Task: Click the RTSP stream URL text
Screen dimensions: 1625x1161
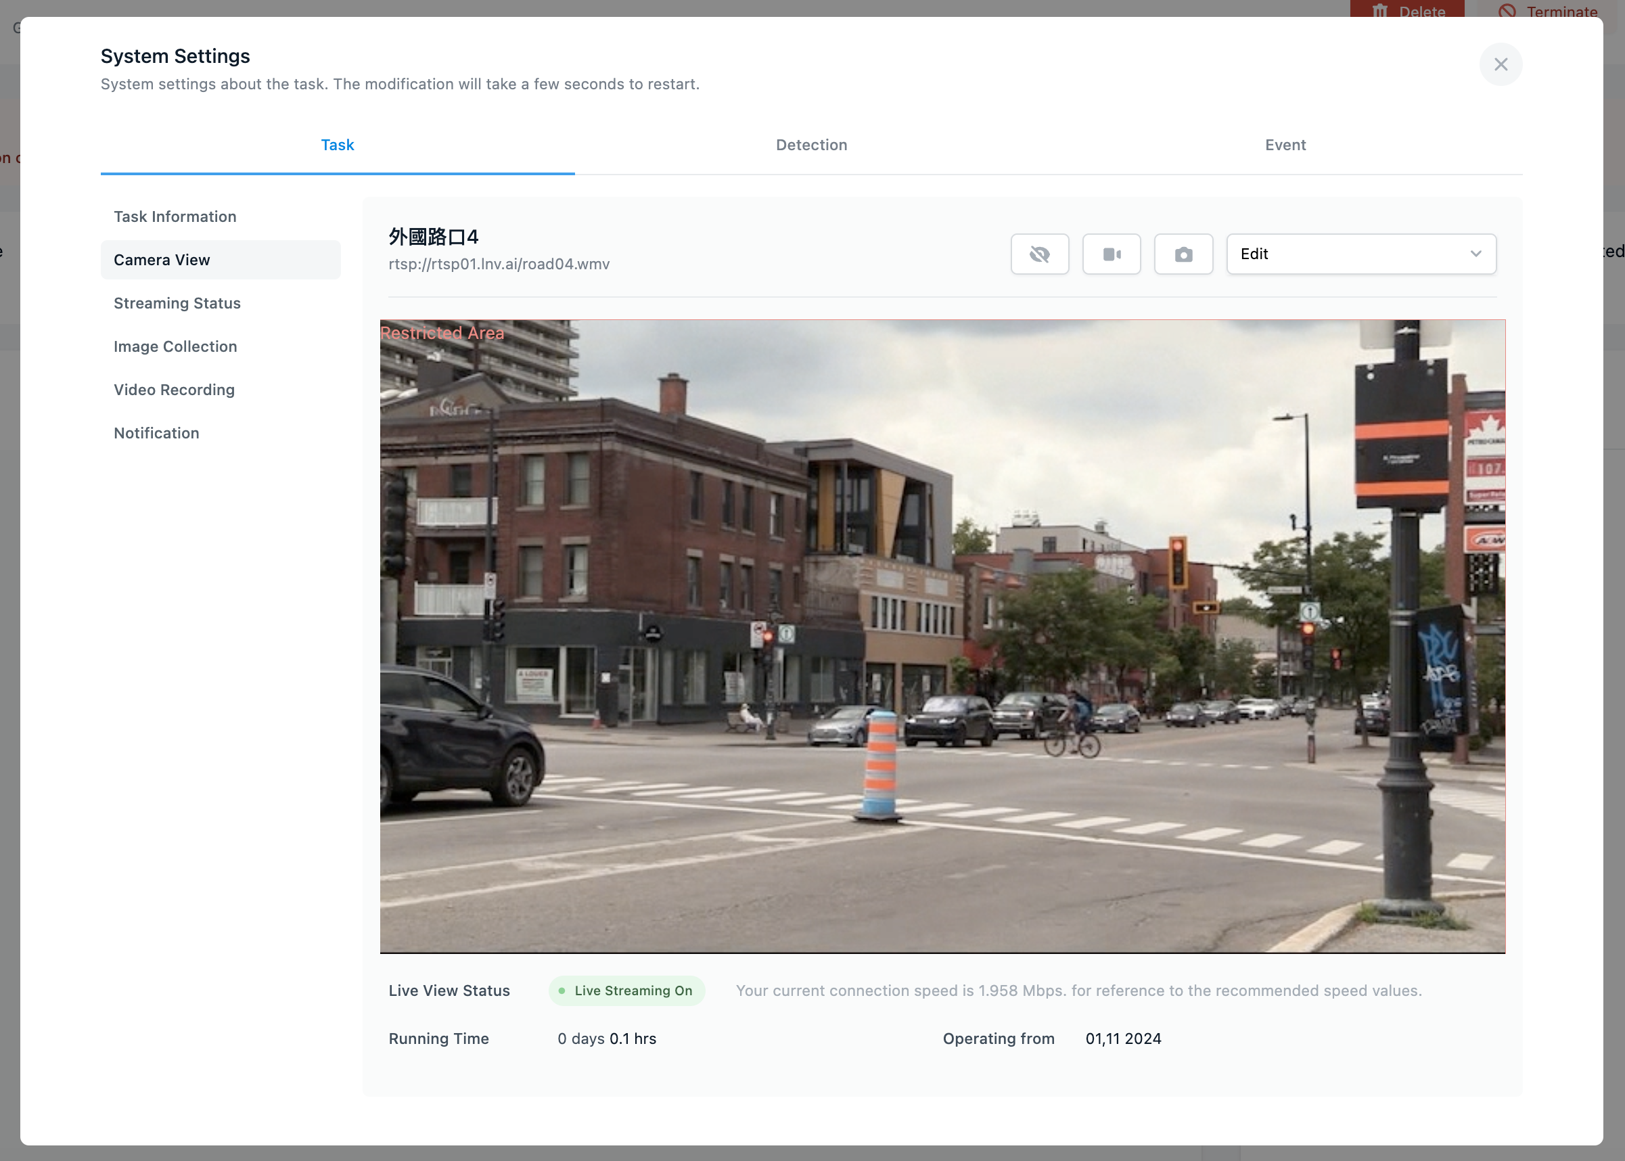Action: (499, 265)
